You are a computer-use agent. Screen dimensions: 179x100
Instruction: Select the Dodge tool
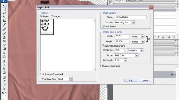(x=4, y=56)
